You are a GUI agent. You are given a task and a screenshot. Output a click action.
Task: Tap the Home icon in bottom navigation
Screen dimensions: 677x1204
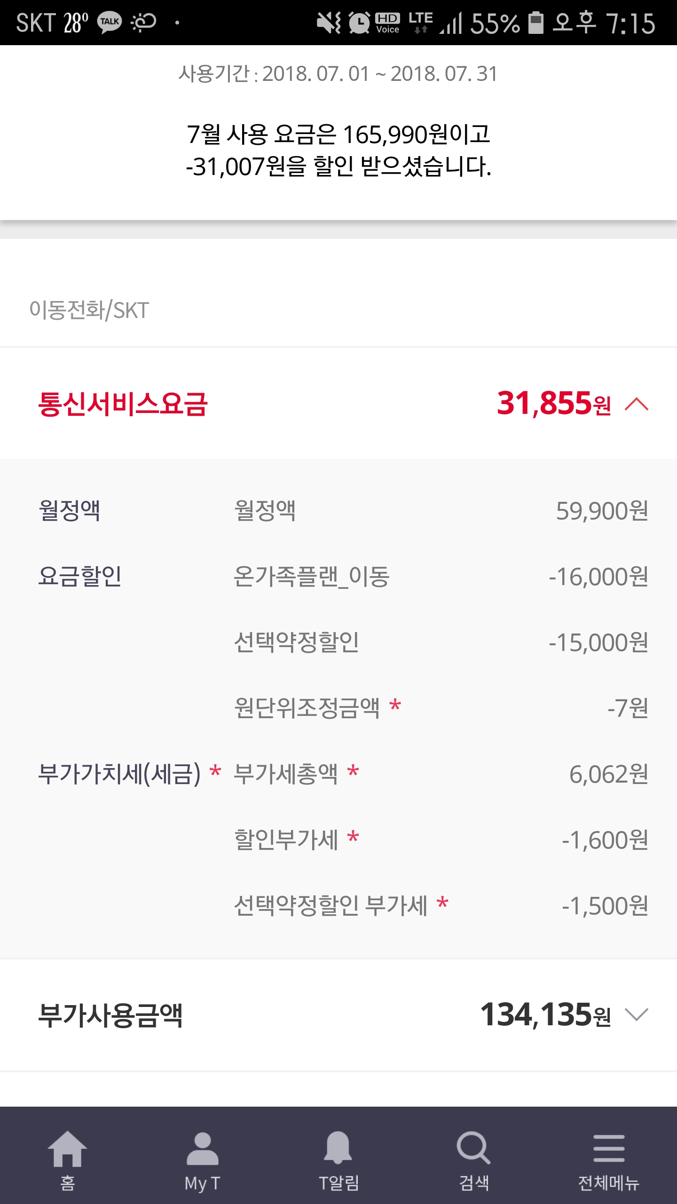pyautogui.click(x=68, y=1149)
